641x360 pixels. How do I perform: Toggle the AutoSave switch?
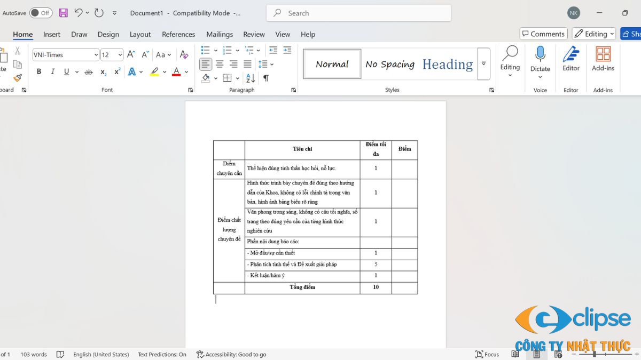click(x=41, y=13)
